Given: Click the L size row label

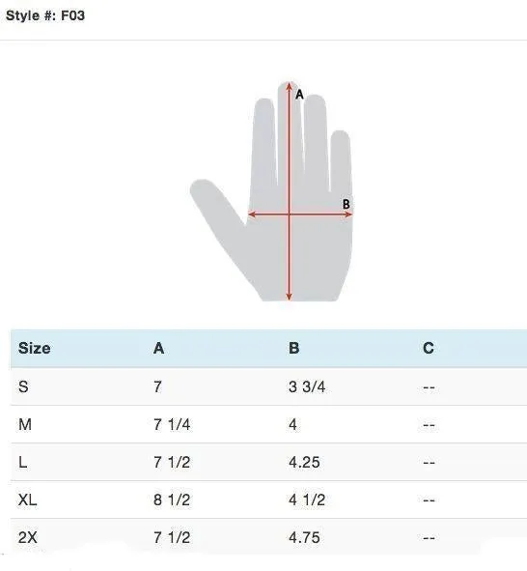Looking at the screenshot, I should pos(22,463).
